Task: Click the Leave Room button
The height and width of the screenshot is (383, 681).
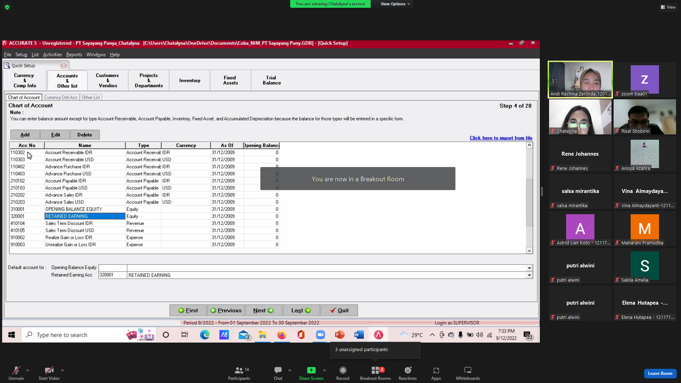Action: [660, 373]
